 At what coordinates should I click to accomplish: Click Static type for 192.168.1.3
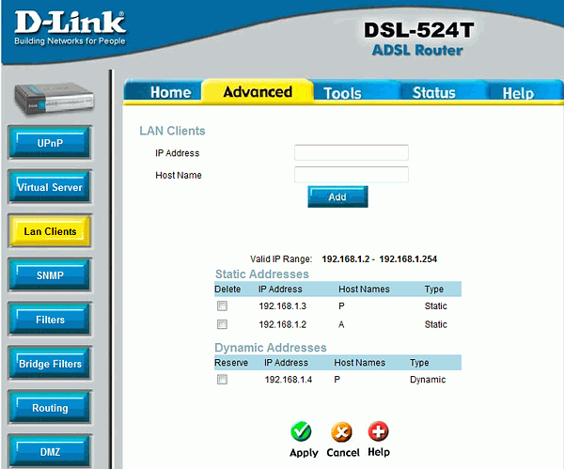[435, 306]
